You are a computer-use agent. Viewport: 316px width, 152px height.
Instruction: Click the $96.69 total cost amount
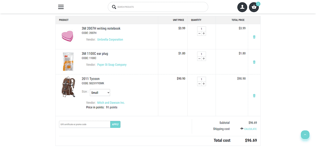pyautogui.click(x=251, y=141)
